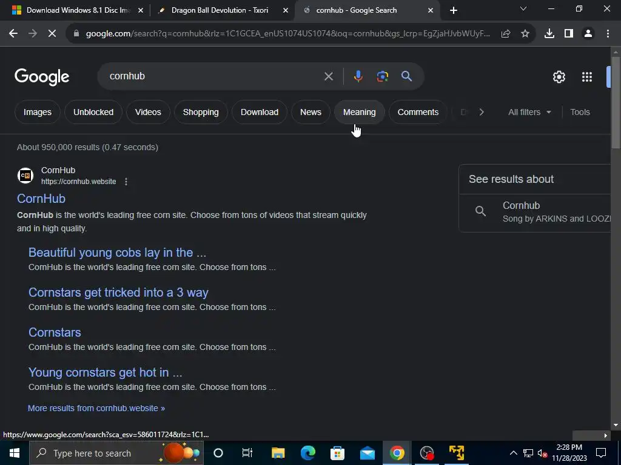Stop loading the page with X
Image resolution: width=621 pixels, height=465 pixels.
(52, 34)
